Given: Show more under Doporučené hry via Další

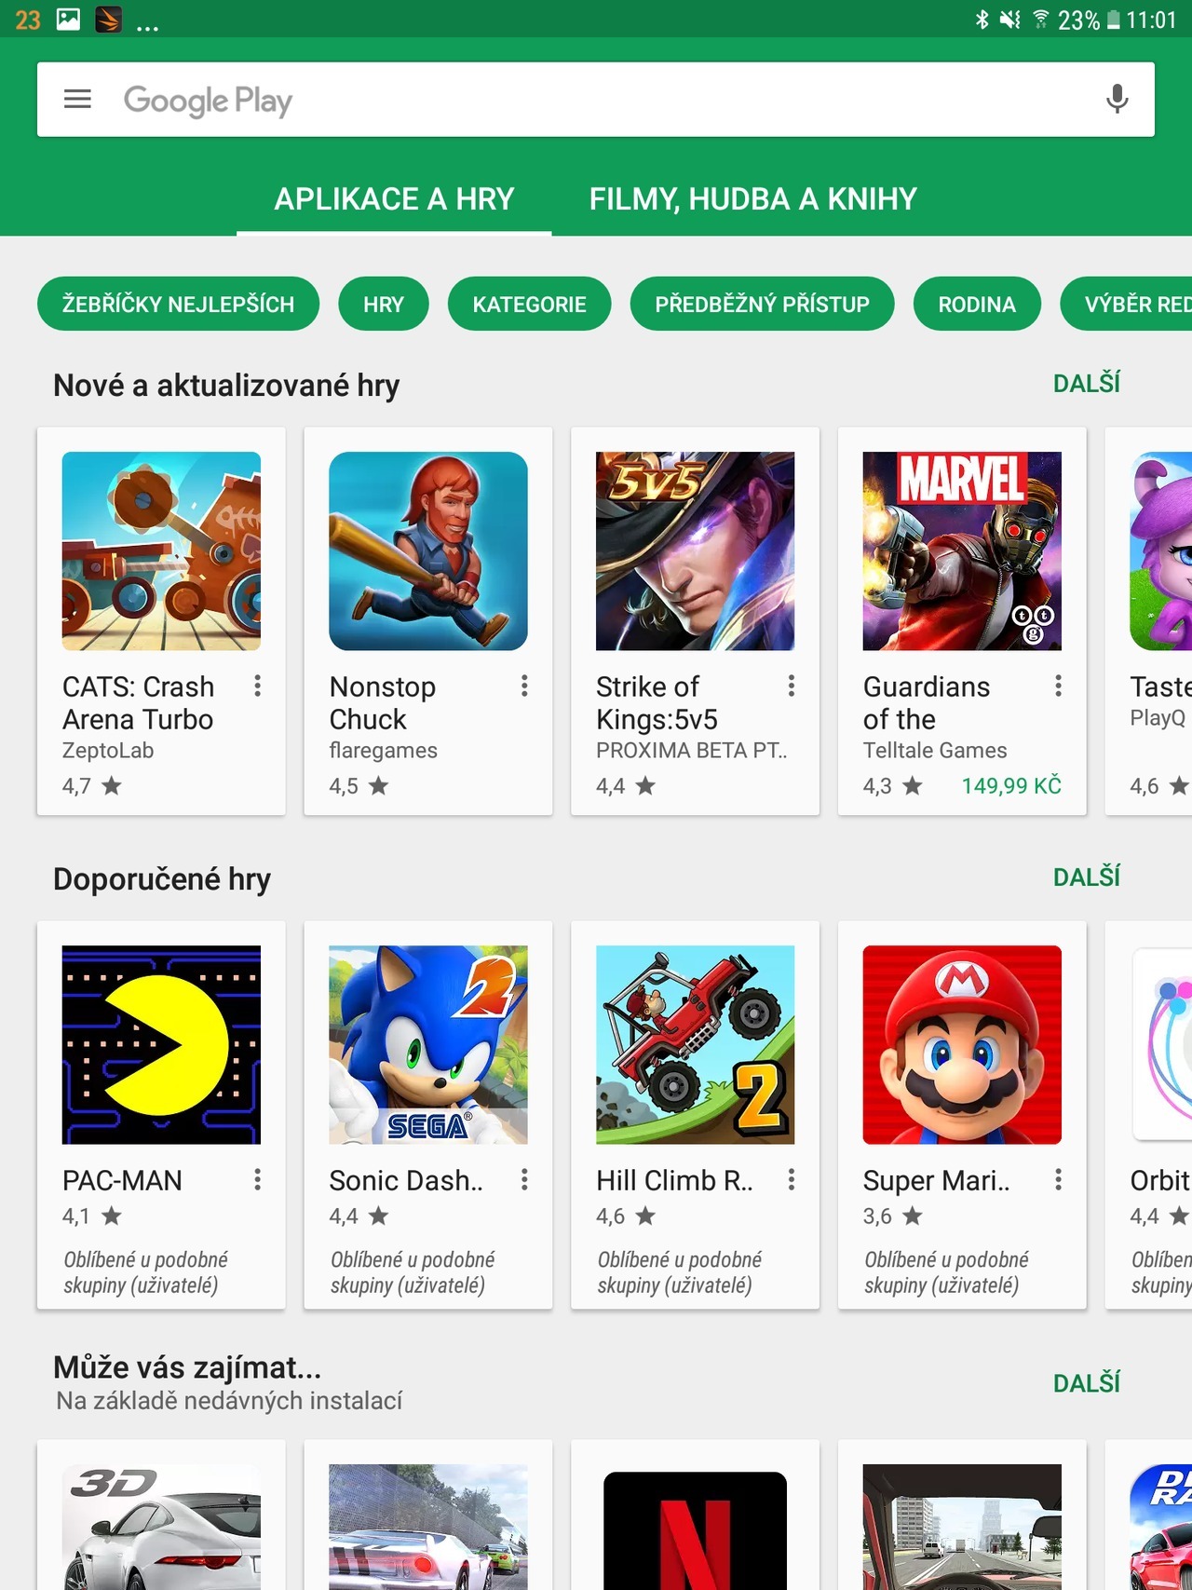Looking at the screenshot, I should click(1086, 877).
